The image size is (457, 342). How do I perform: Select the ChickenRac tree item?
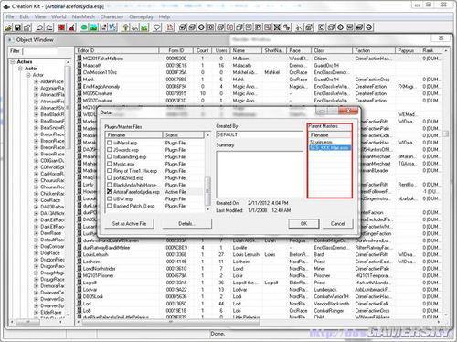[52, 194]
